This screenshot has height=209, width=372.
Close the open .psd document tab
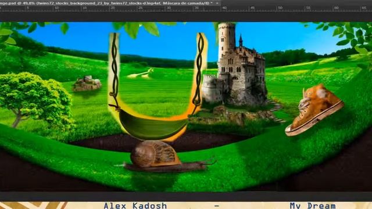tap(217, 3)
